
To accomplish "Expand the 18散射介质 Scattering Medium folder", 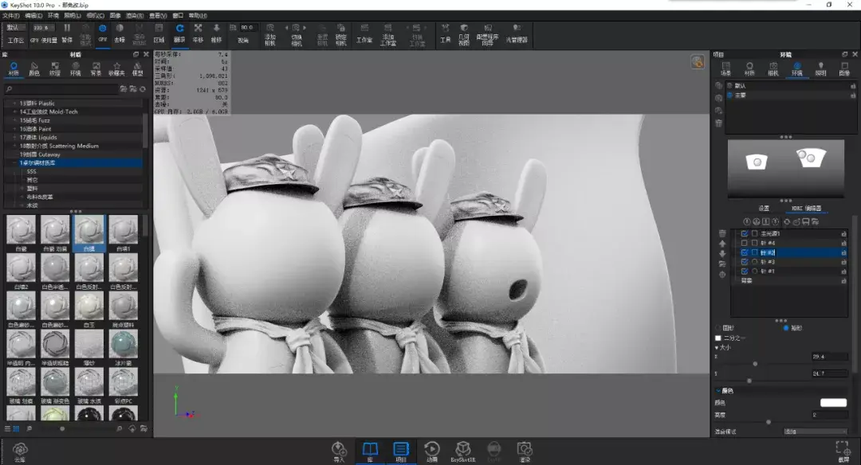I will click(x=15, y=146).
